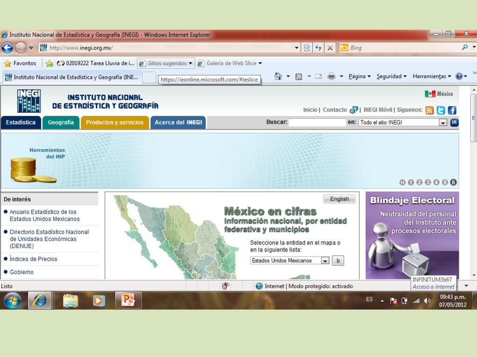Click the México flag link
The height and width of the screenshot is (357, 477).
coord(439,94)
